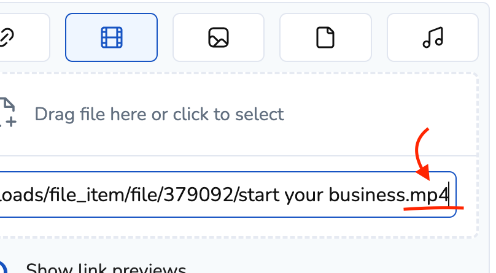Click empty dropzone area right of text

point(381,114)
